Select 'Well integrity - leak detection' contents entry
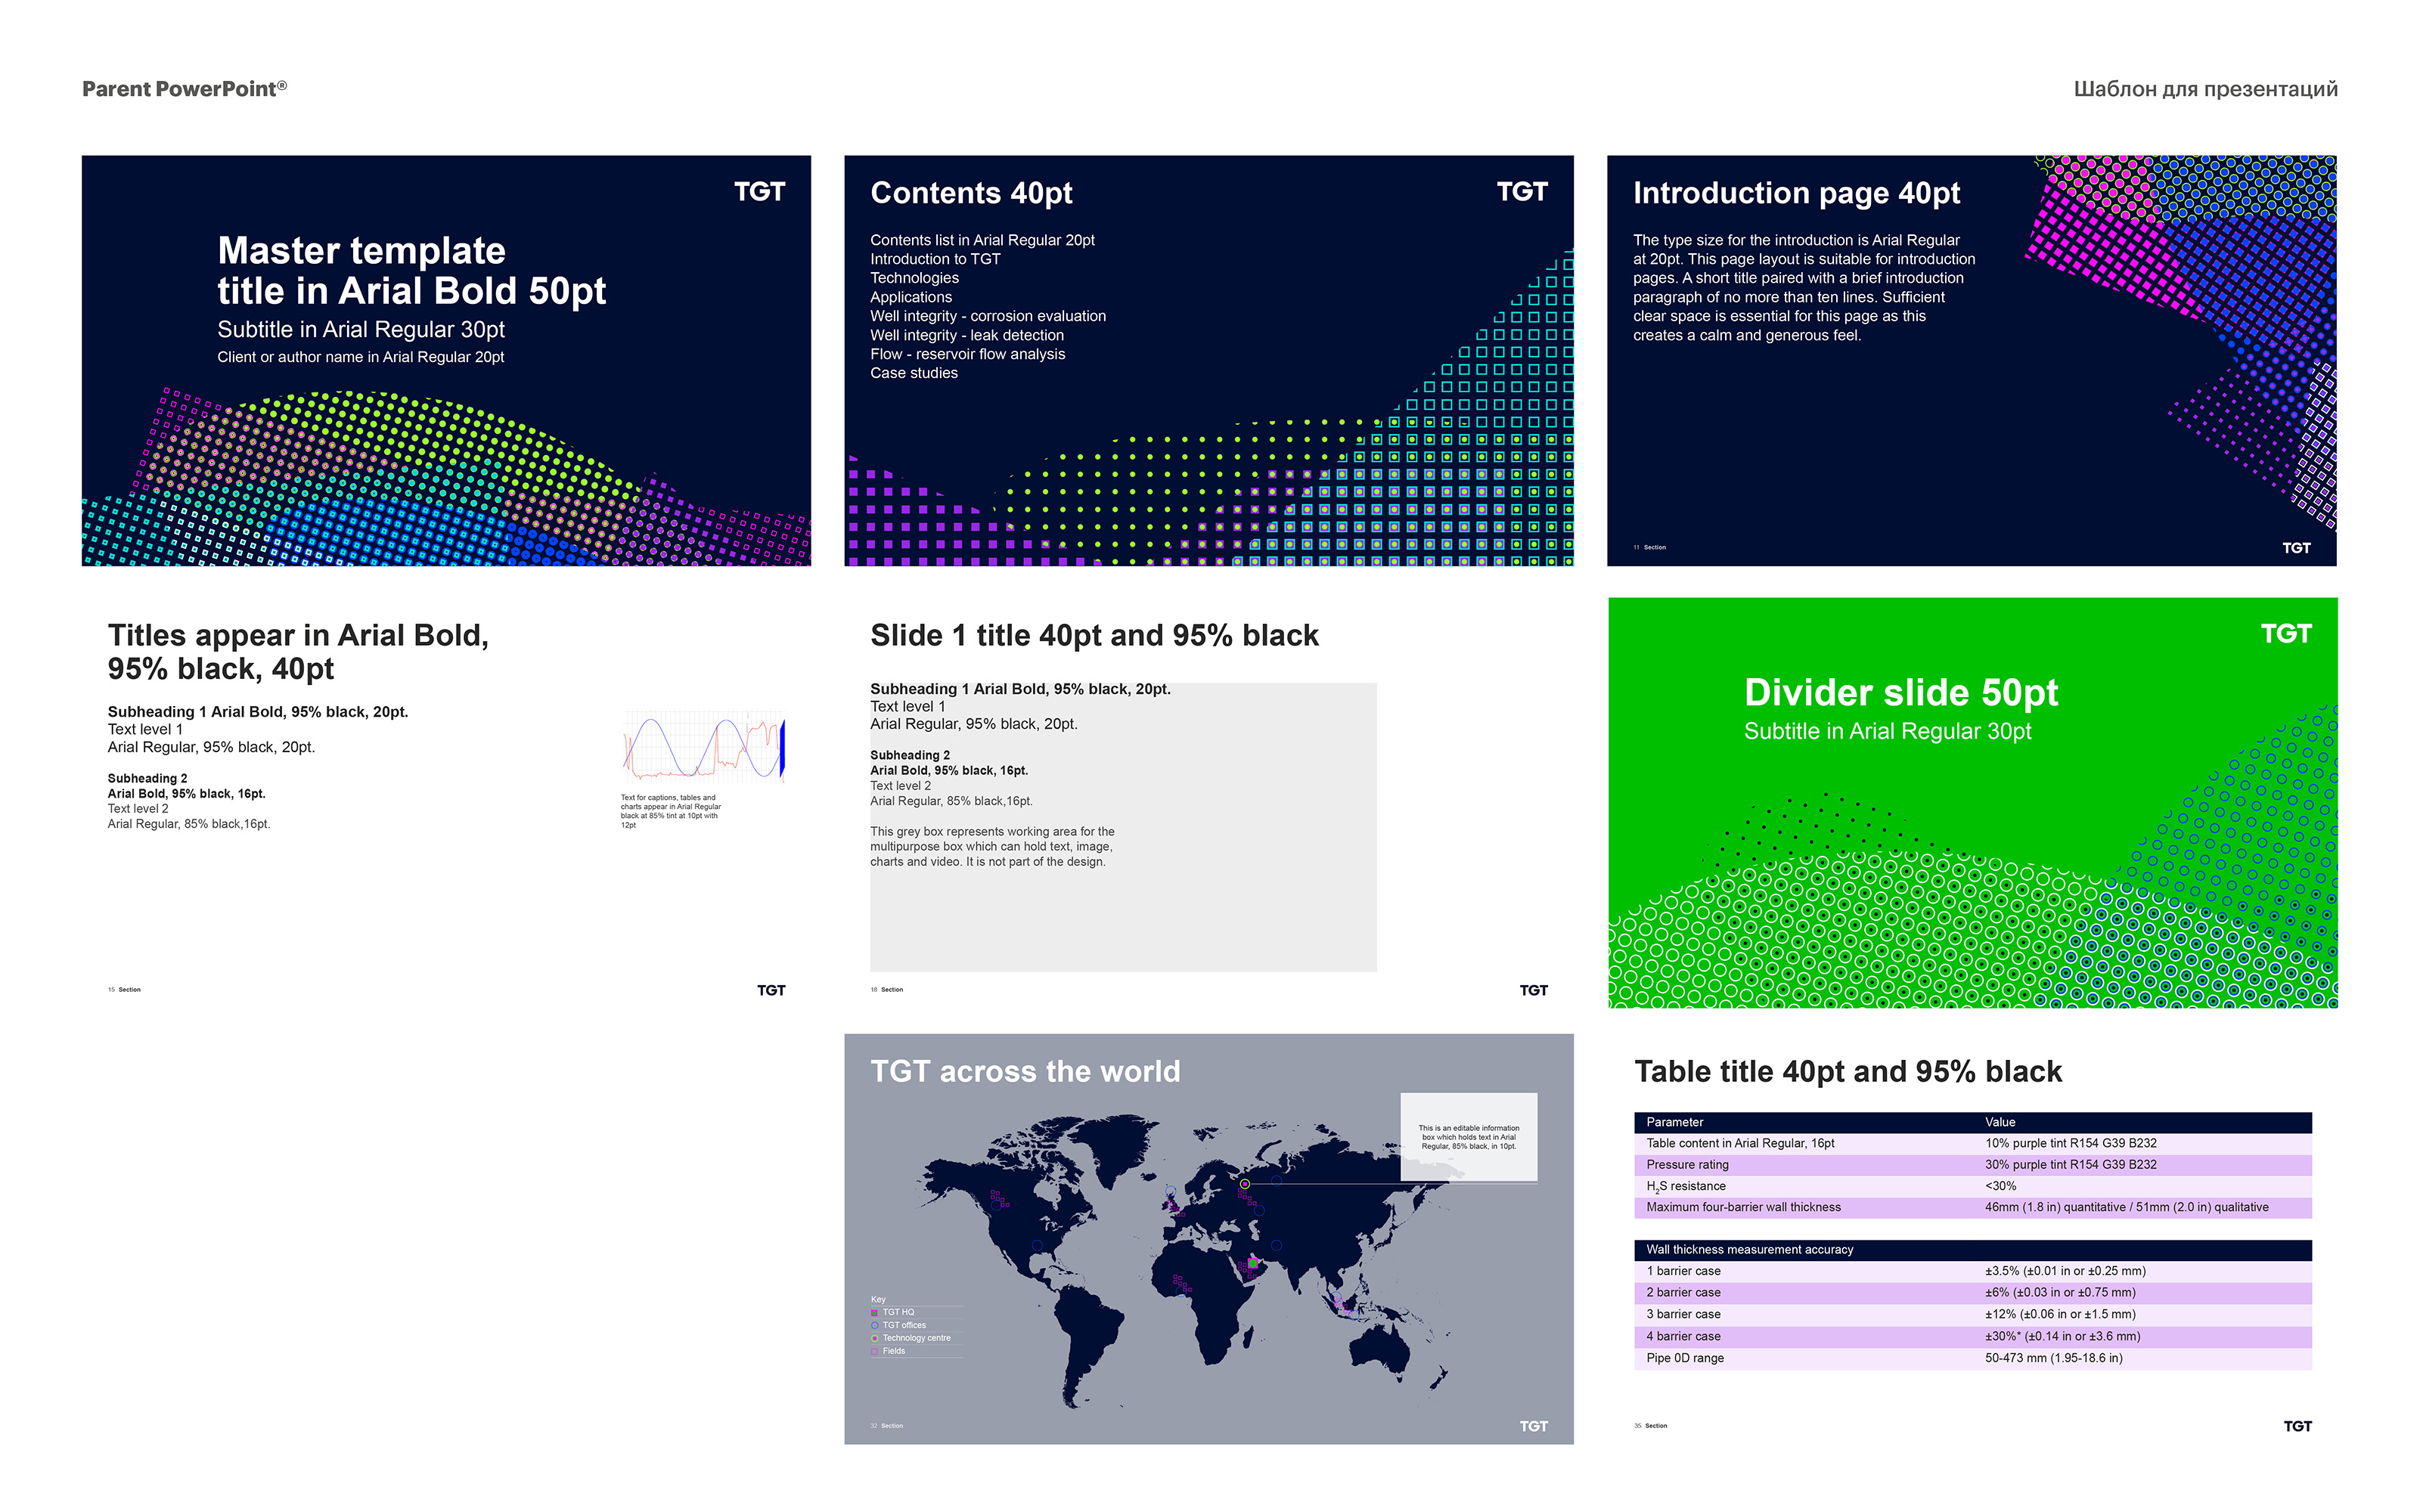Viewport: 2420px width, 1512px height. pyautogui.click(x=966, y=335)
